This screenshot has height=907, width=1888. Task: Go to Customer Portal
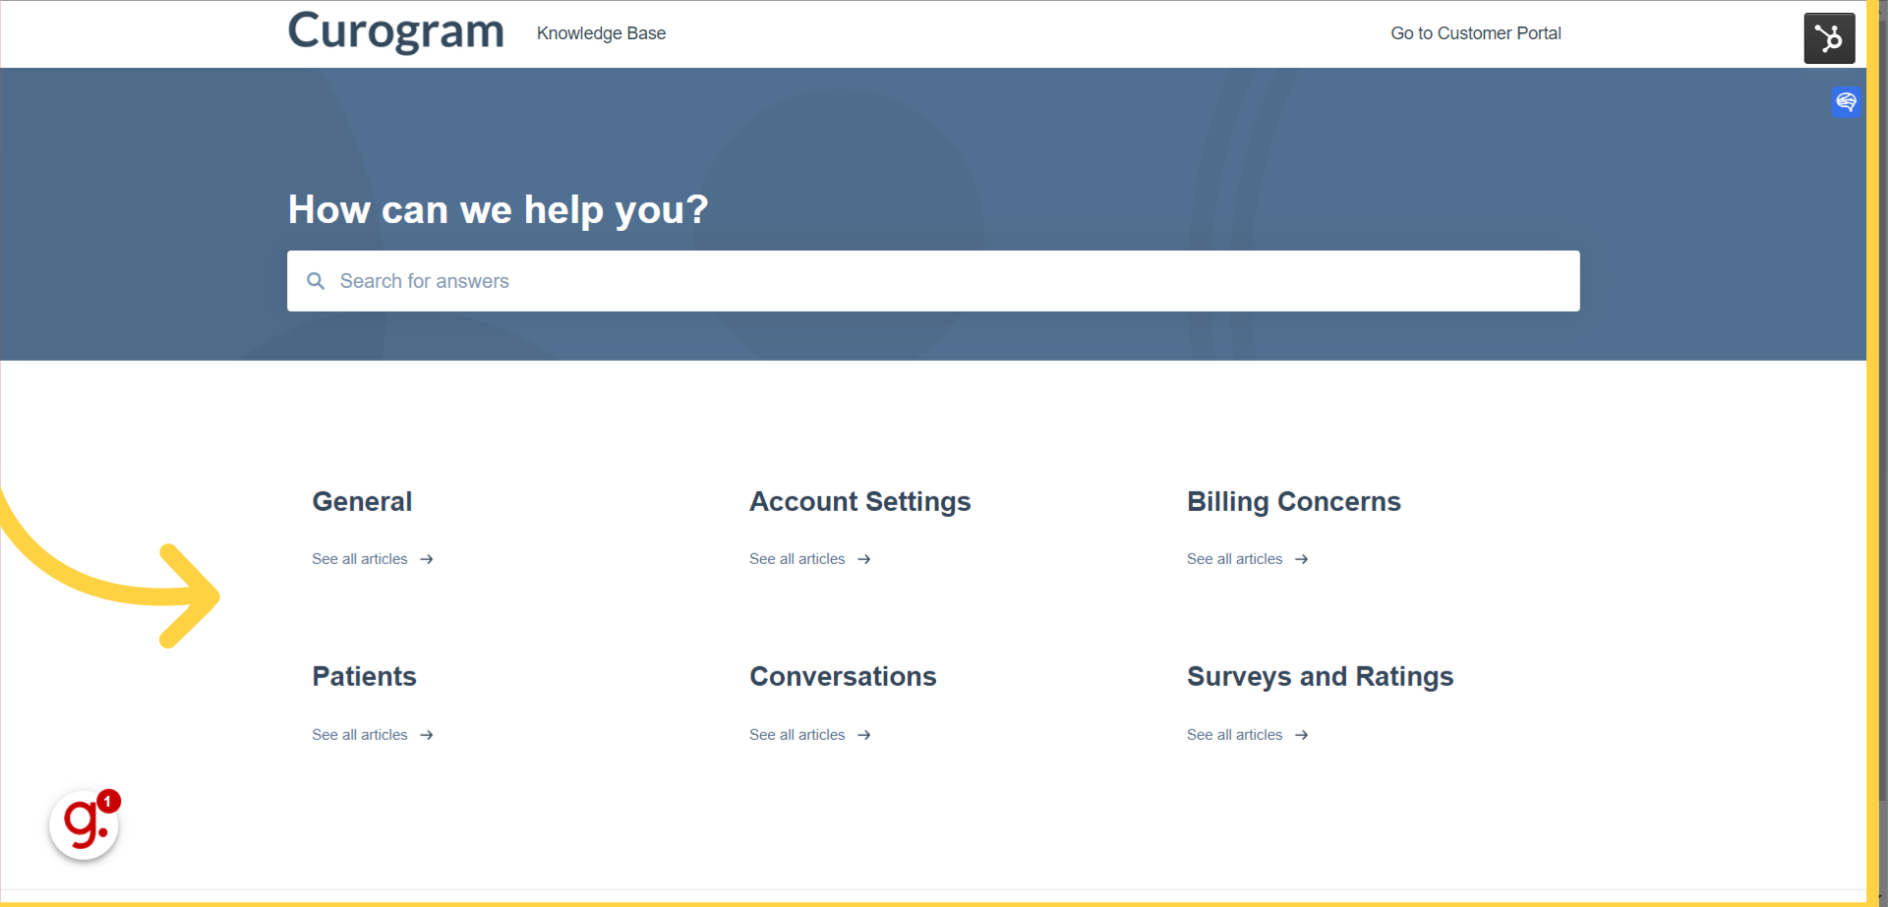pos(1475,32)
